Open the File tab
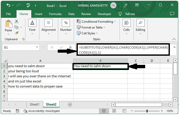Viewport: 179px width, 115px height. [x=8, y=14]
